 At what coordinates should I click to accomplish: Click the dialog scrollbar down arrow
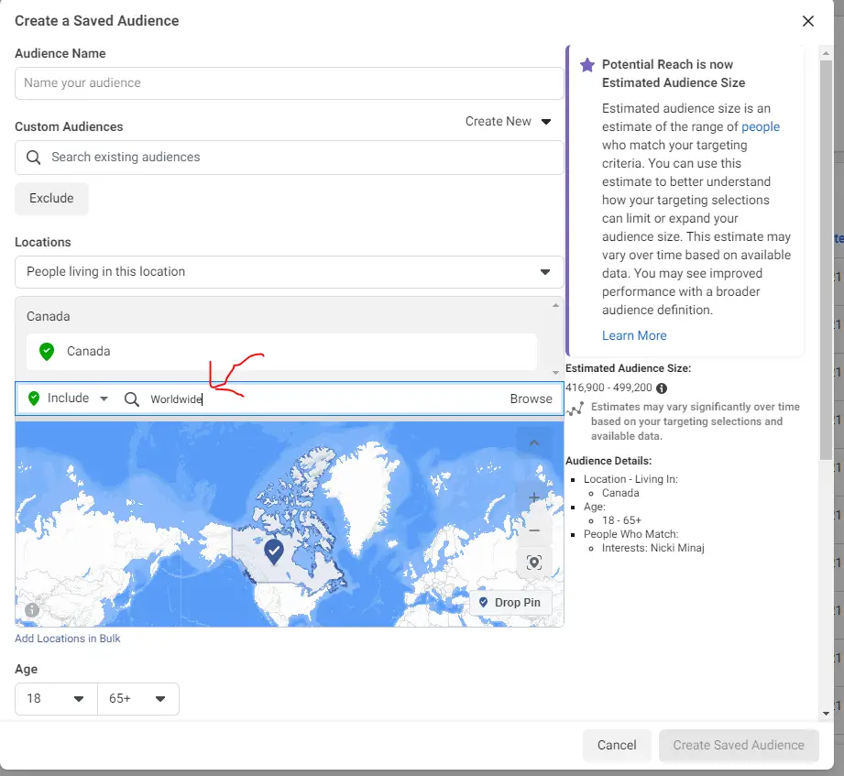[827, 714]
